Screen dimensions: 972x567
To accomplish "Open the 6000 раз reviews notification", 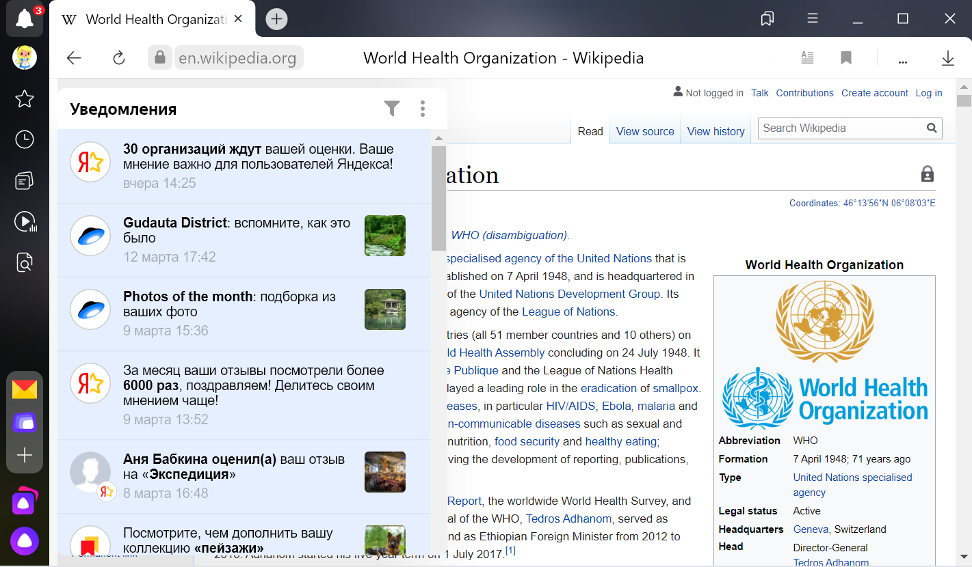I will click(244, 395).
